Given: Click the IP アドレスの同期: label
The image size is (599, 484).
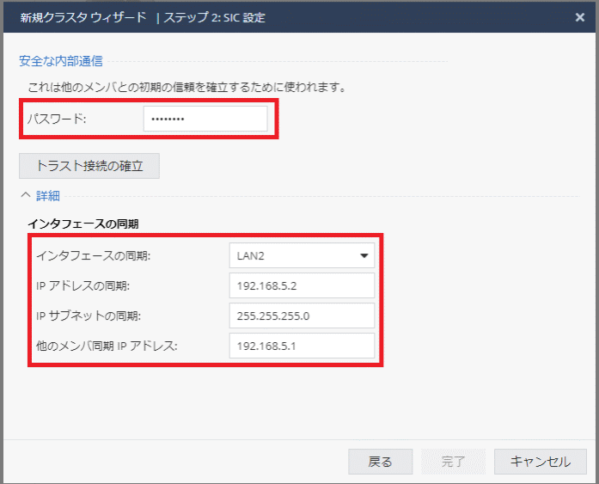Looking at the screenshot, I should 83,285.
